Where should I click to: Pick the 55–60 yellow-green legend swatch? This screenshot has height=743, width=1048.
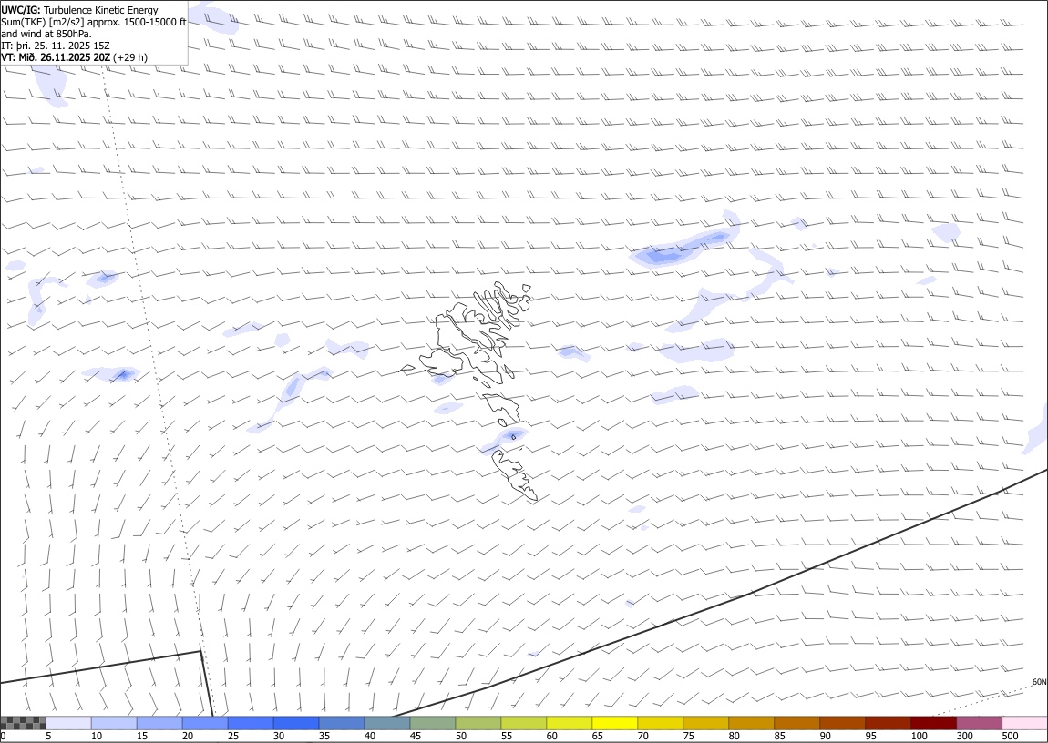(523, 723)
